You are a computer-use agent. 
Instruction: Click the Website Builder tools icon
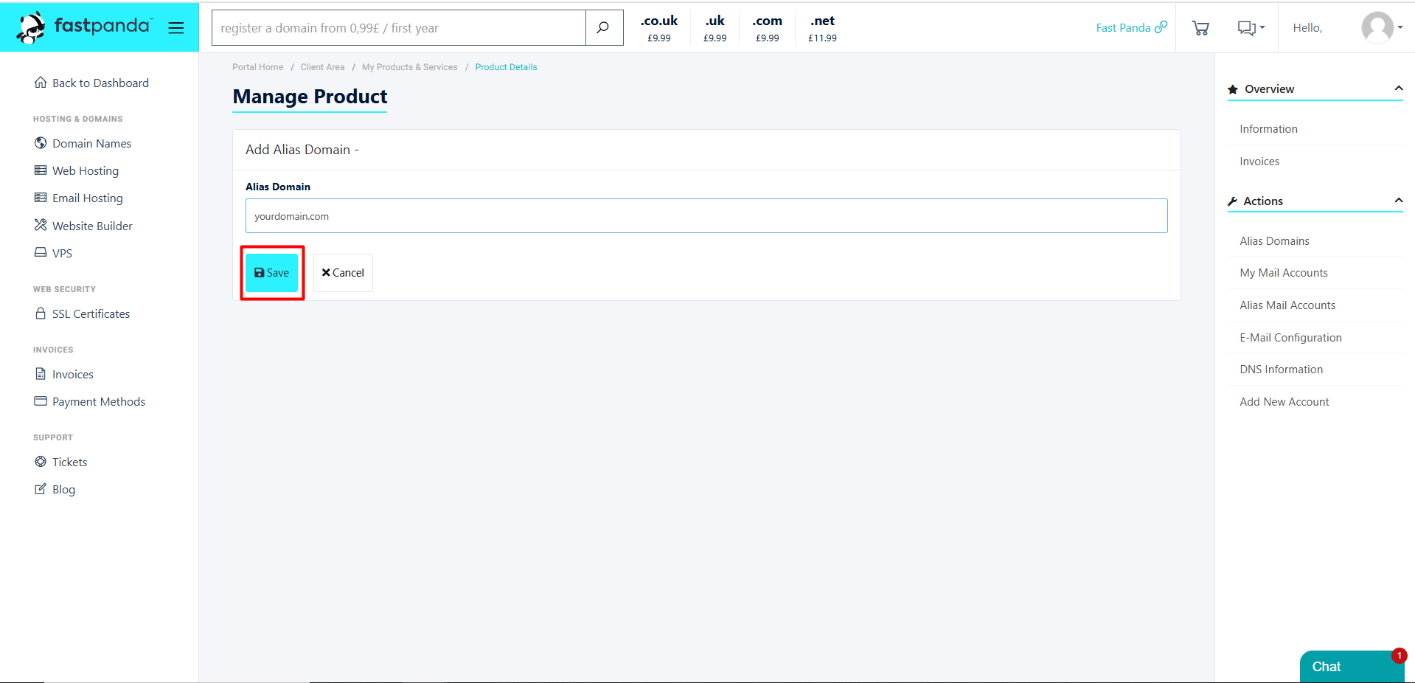pos(41,225)
